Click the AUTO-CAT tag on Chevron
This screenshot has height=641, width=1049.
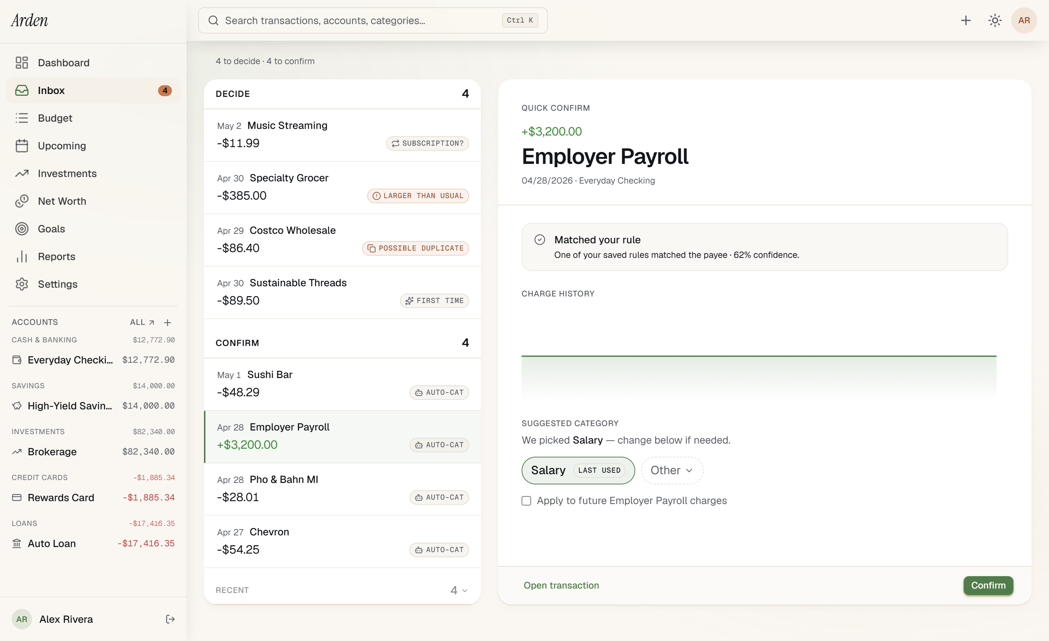click(439, 550)
